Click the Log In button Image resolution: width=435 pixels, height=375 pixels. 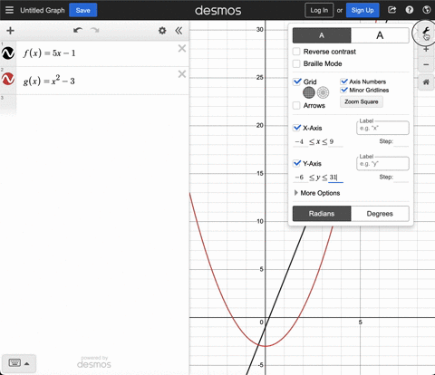[x=319, y=10]
